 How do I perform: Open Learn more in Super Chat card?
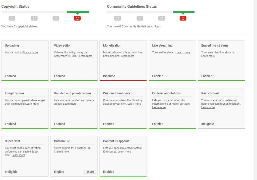(18, 155)
